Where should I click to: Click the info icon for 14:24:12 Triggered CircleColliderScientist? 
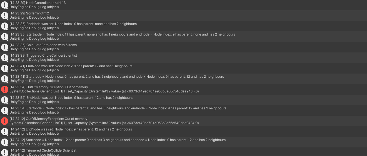click(5, 153)
